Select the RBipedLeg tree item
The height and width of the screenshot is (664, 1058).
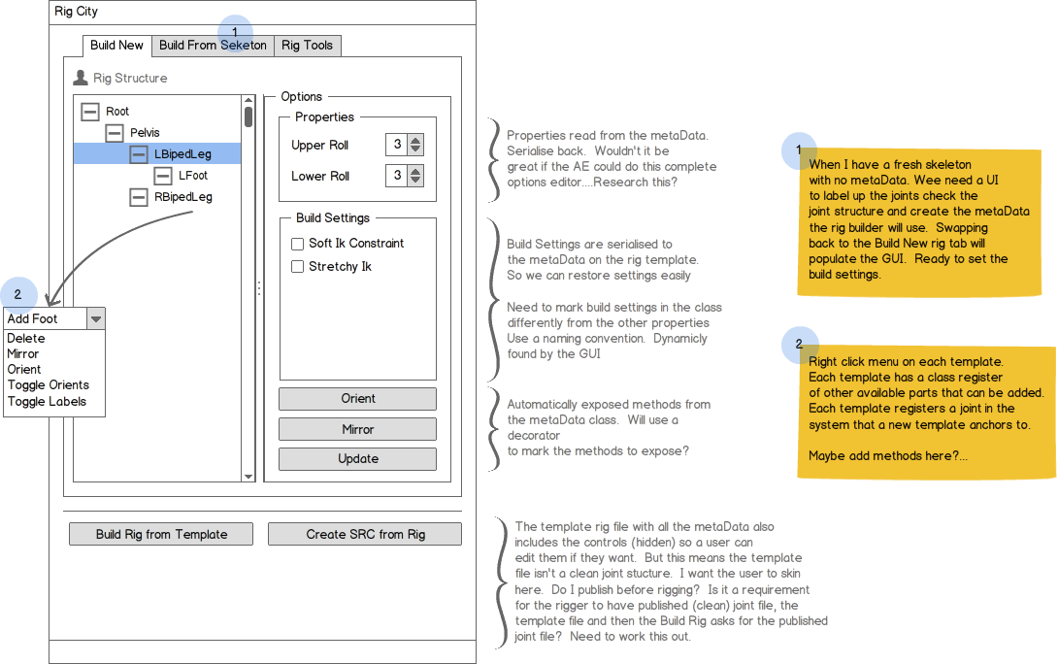tap(183, 197)
